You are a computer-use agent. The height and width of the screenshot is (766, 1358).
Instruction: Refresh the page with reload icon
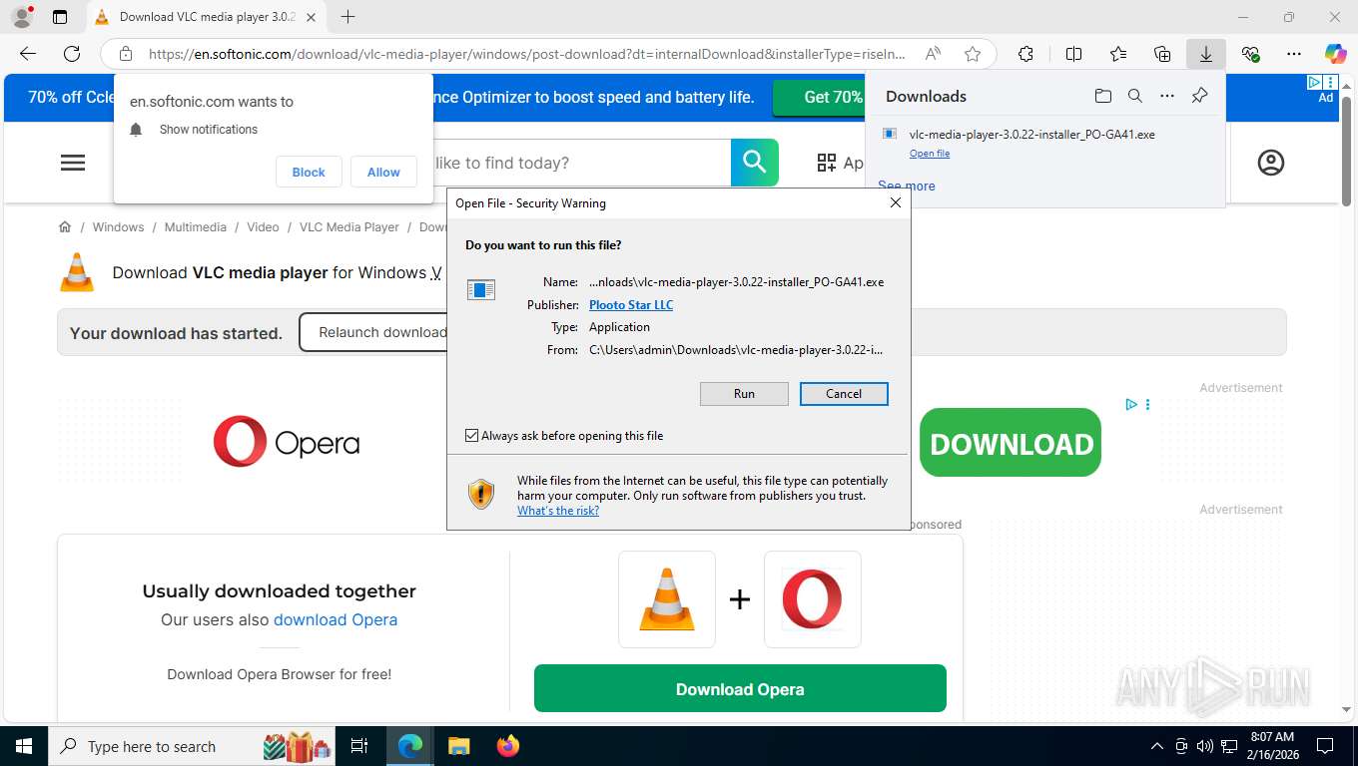pyautogui.click(x=72, y=54)
